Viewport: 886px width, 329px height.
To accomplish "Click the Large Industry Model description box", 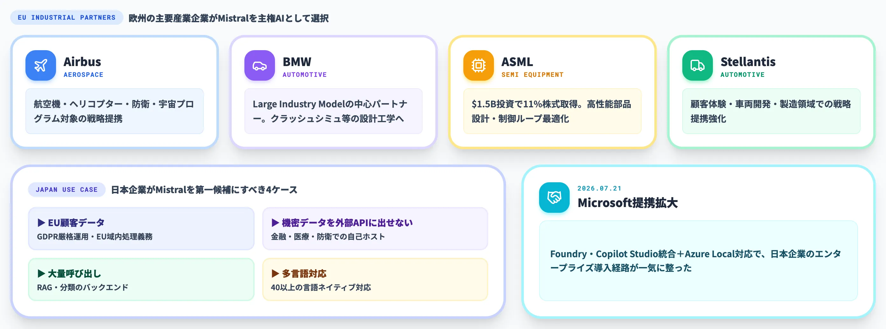I will (333, 111).
